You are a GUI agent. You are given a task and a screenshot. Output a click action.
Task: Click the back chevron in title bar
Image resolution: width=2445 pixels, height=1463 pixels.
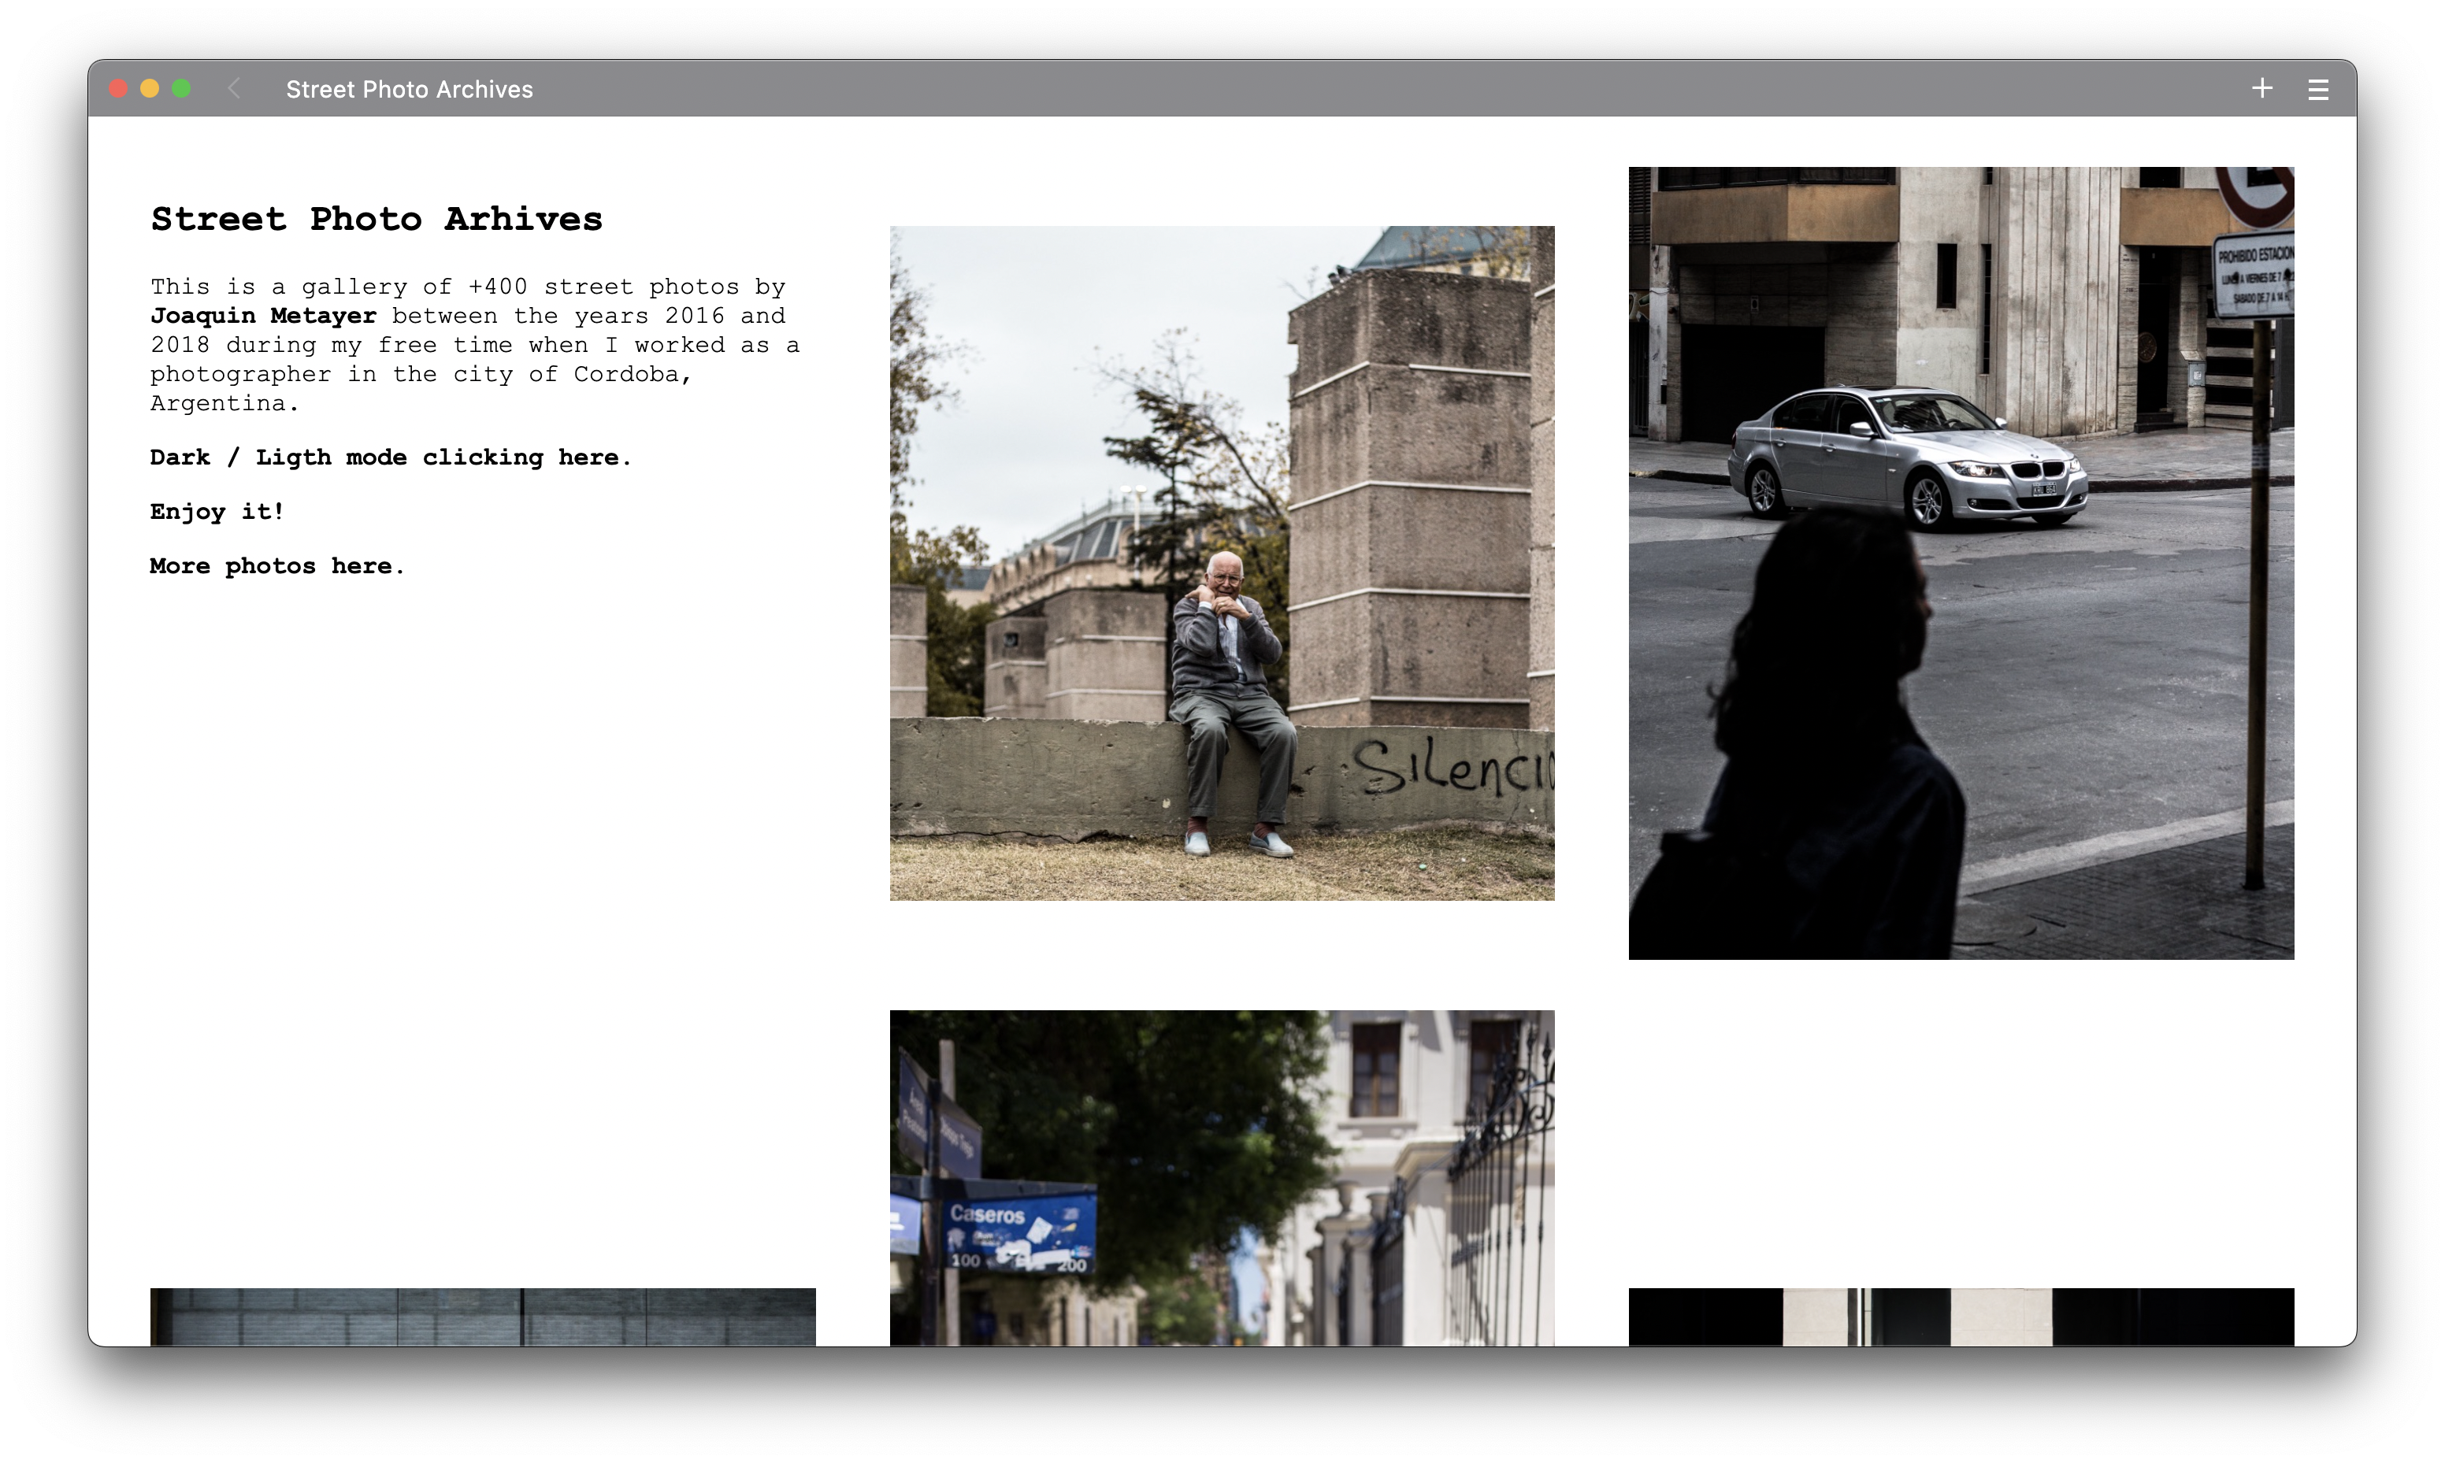[x=234, y=89]
